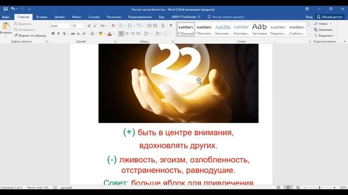Collapse the ribbon with the arrow
The height and width of the screenshot is (195, 348).
[x=345, y=42]
